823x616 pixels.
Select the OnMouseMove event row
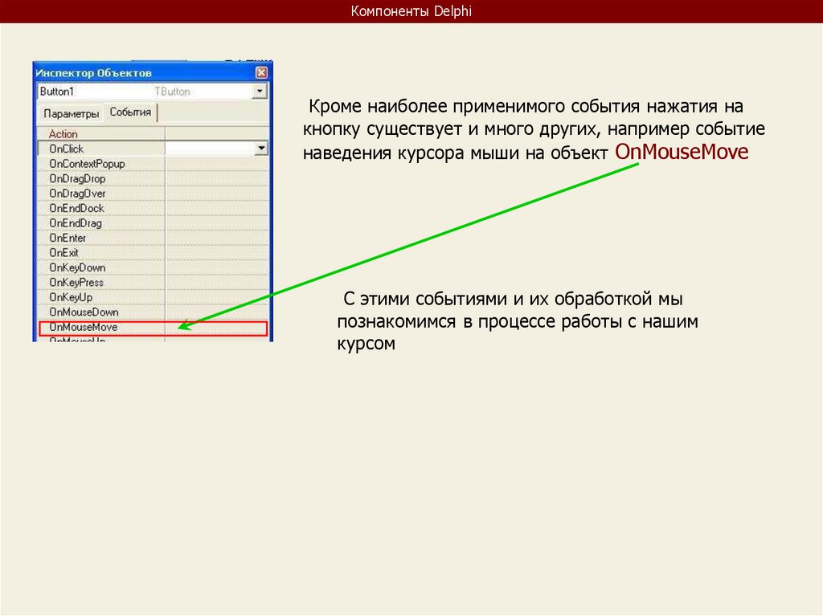153,328
